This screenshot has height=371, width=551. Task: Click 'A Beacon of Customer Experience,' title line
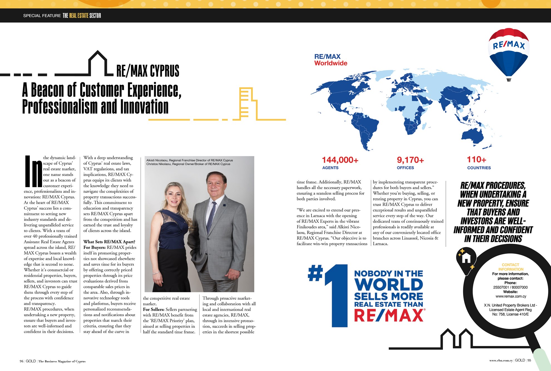coord(102,90)
